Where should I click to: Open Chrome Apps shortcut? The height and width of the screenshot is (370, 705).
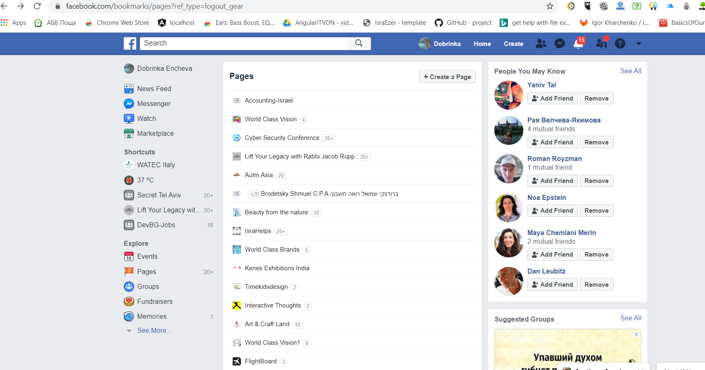[14, 23]
